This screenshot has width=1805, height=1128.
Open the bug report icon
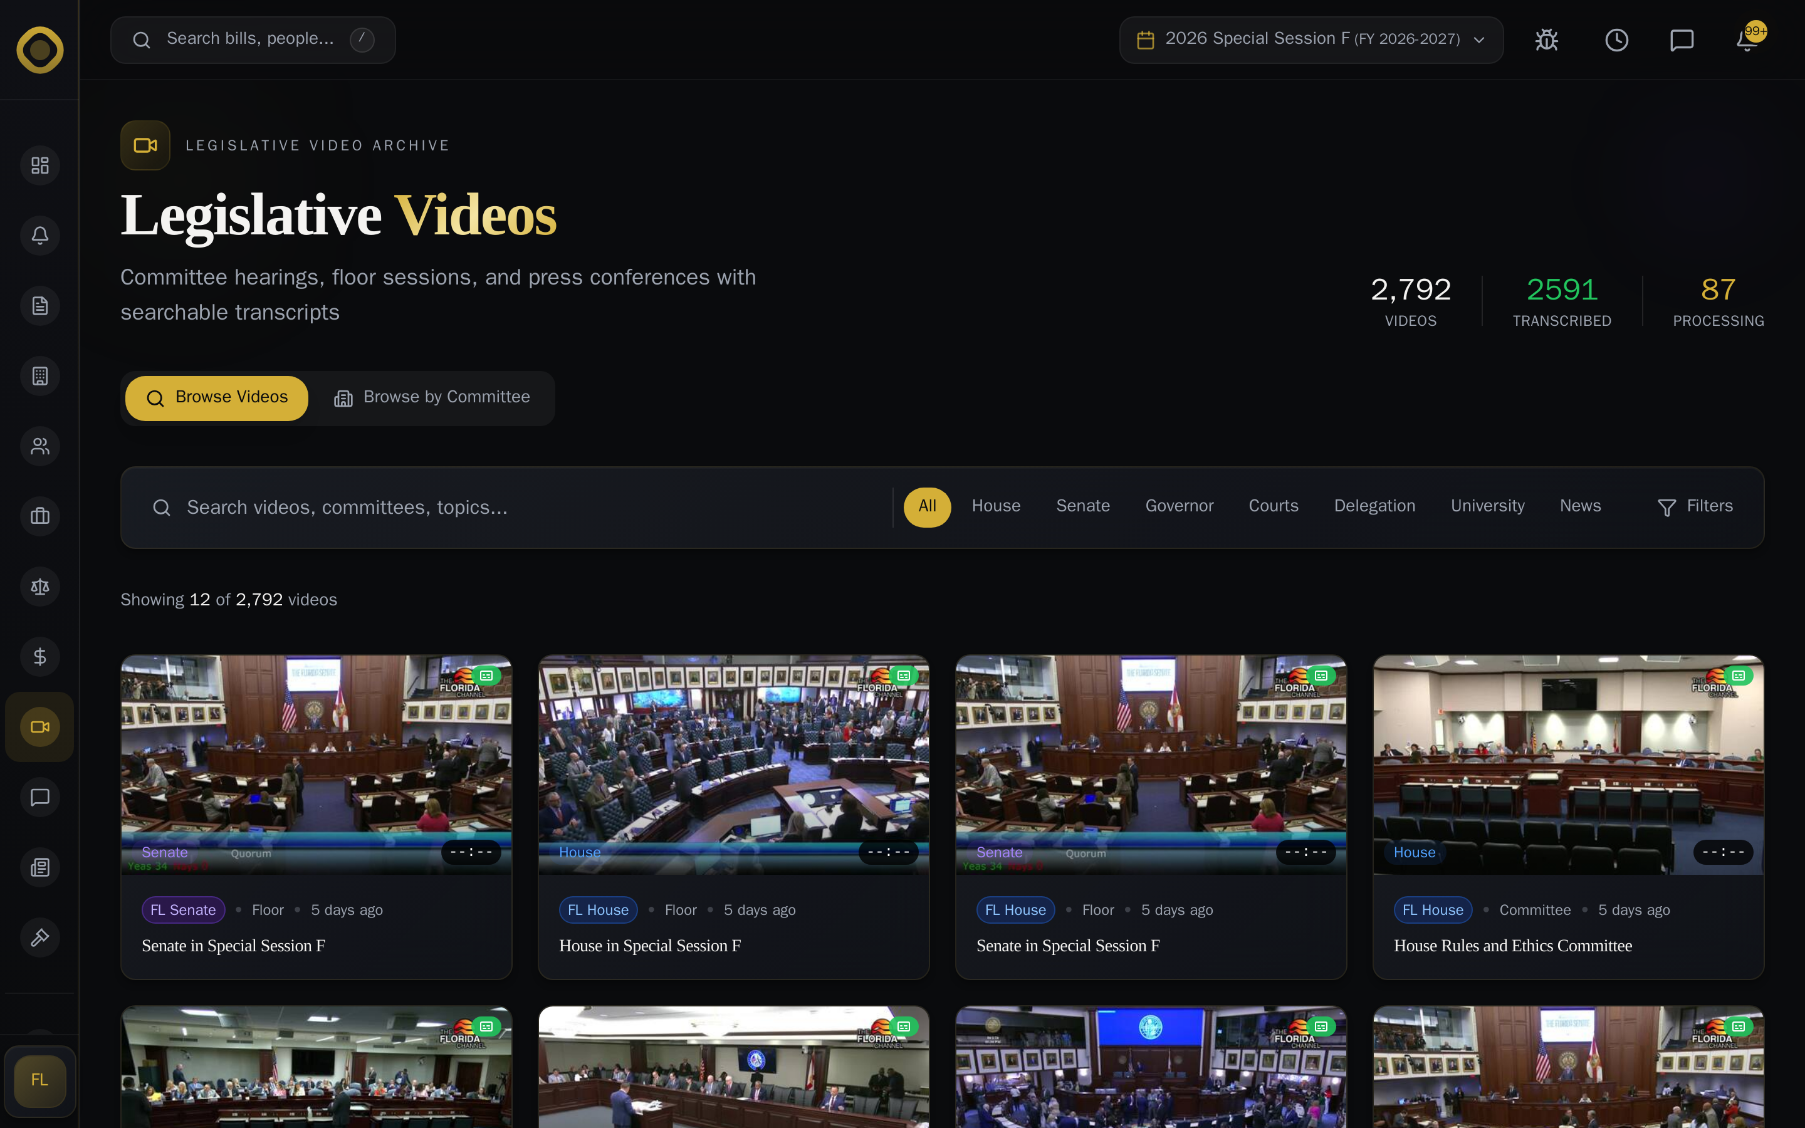pos(1547,39)
